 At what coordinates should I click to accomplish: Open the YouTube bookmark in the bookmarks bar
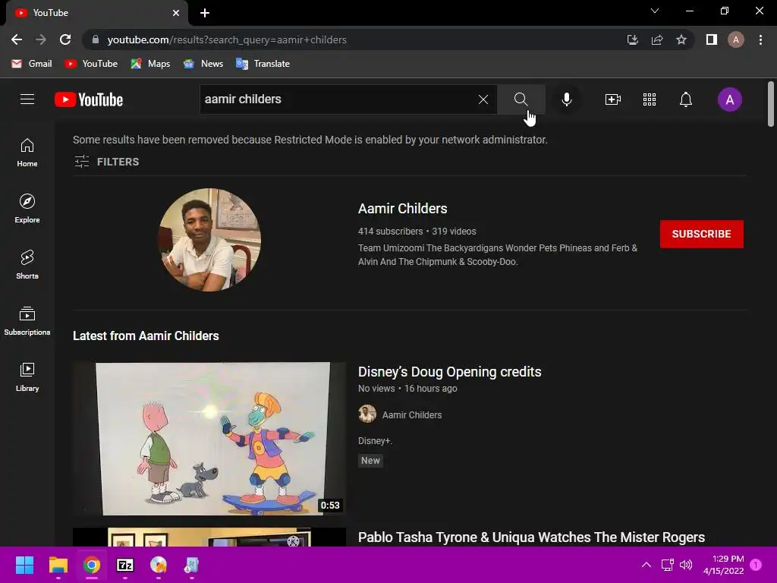(91, 64)
